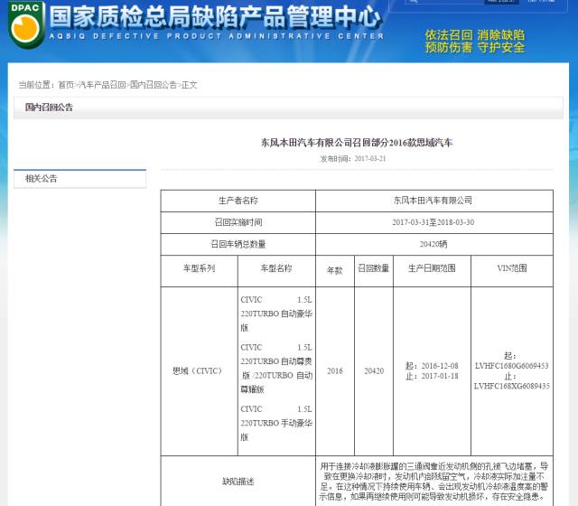The height and width of the screenshot is (506, 578).
Task: Open the 相关公告 sidebar tab
Action: point(80,179)
